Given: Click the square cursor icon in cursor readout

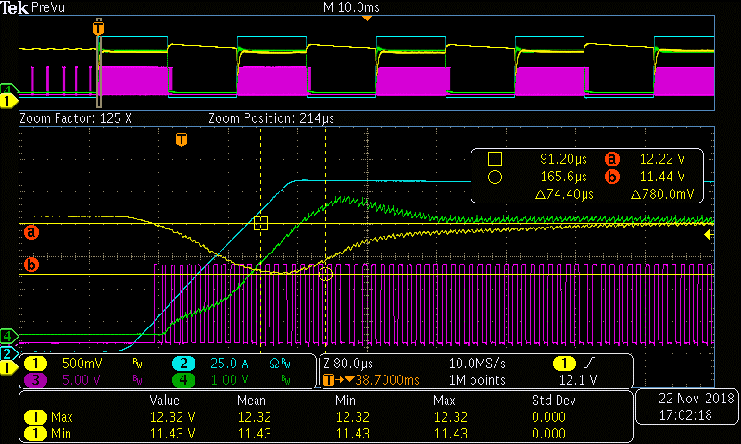Looking at the screenshot, I should (x=495, y=159).
